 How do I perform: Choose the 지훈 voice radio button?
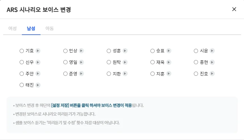click(x=153, y=74)
